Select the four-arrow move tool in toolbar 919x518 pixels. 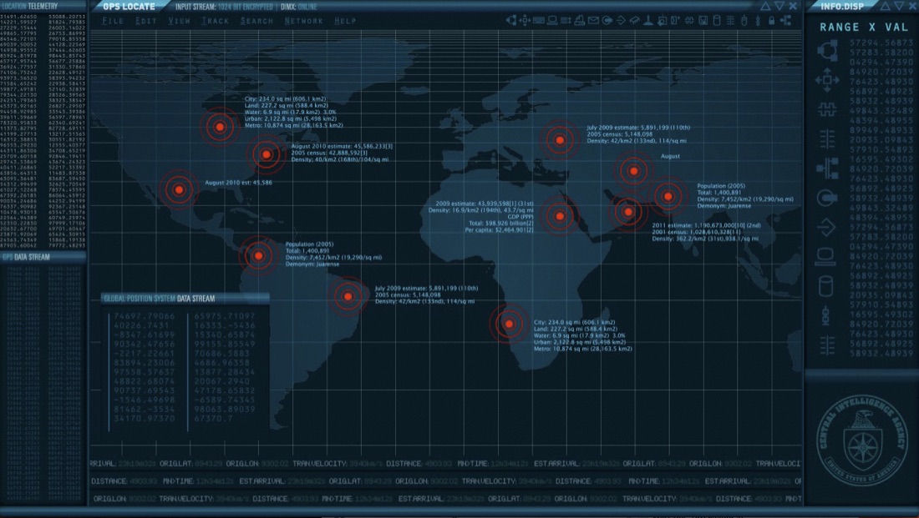pyautogui.click(x=526, y=21)
